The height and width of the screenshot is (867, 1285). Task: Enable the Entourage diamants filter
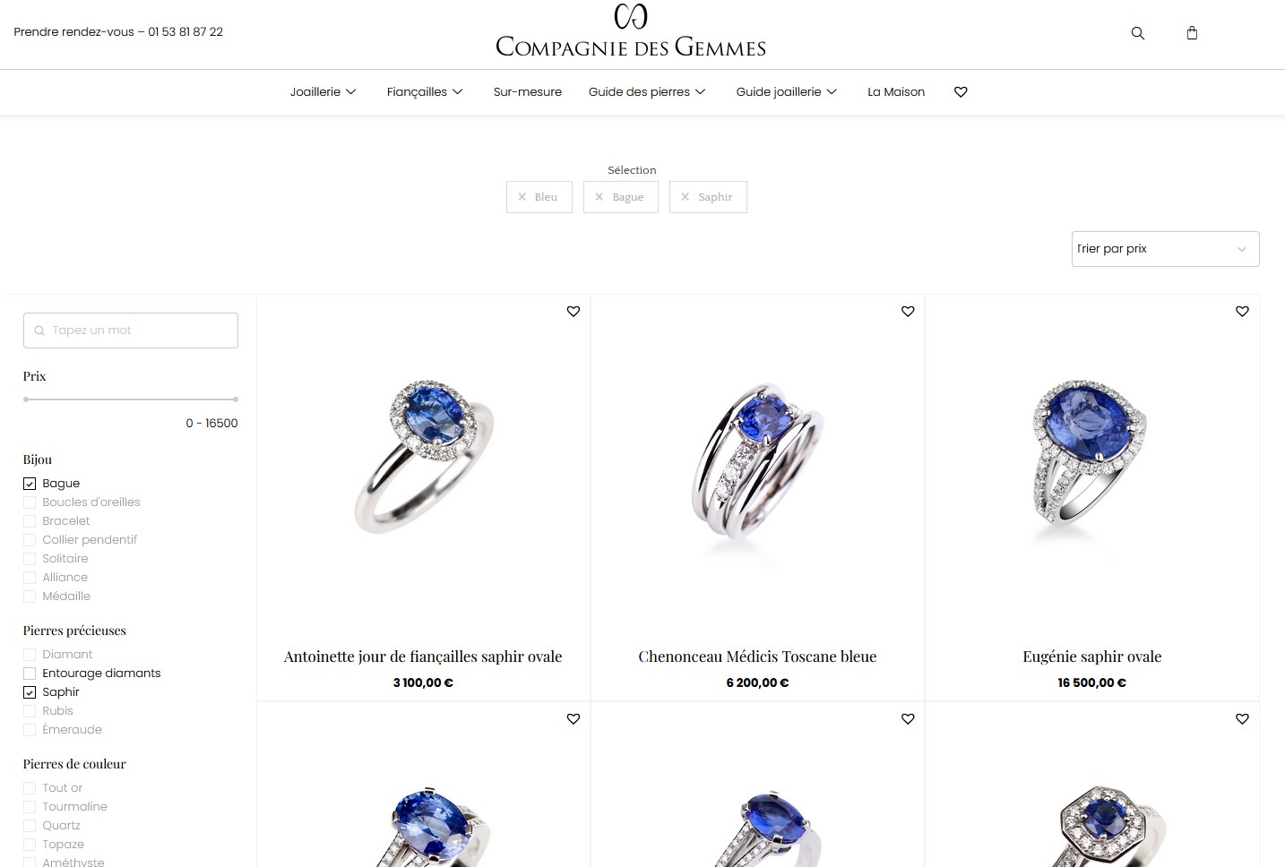pyautogui.click(x=30, y=674)
